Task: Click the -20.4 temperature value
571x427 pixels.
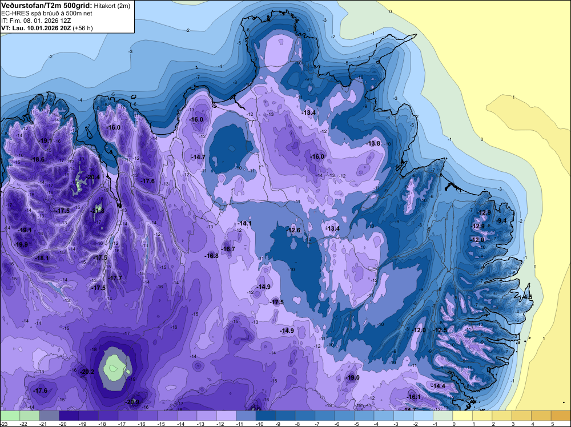Action: [93, 178]
